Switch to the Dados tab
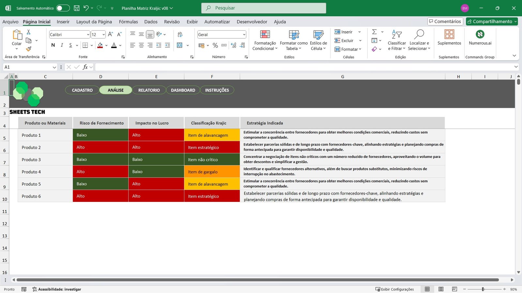Viewport: 522px width, 293px height. click(x=151, y=21)
